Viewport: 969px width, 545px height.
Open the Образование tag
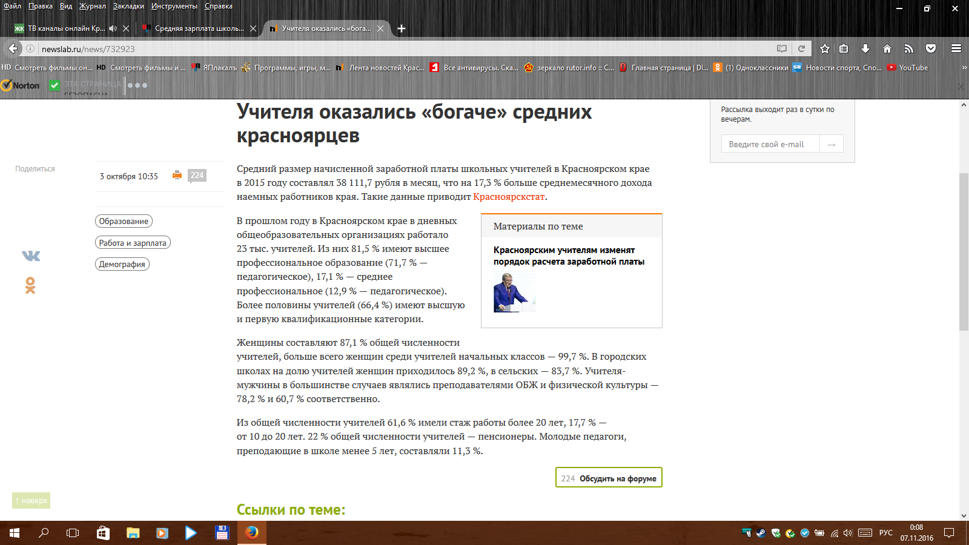click(124, 221)
